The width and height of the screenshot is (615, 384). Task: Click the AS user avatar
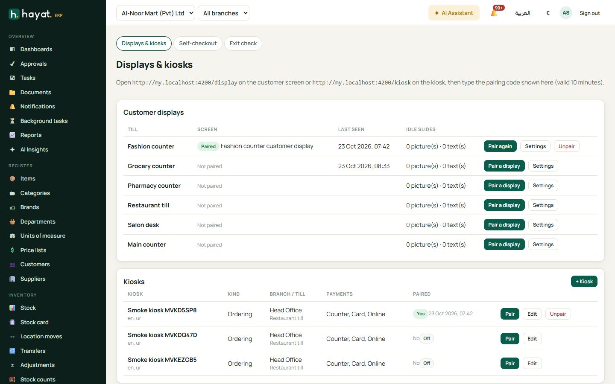pos(566,13)
